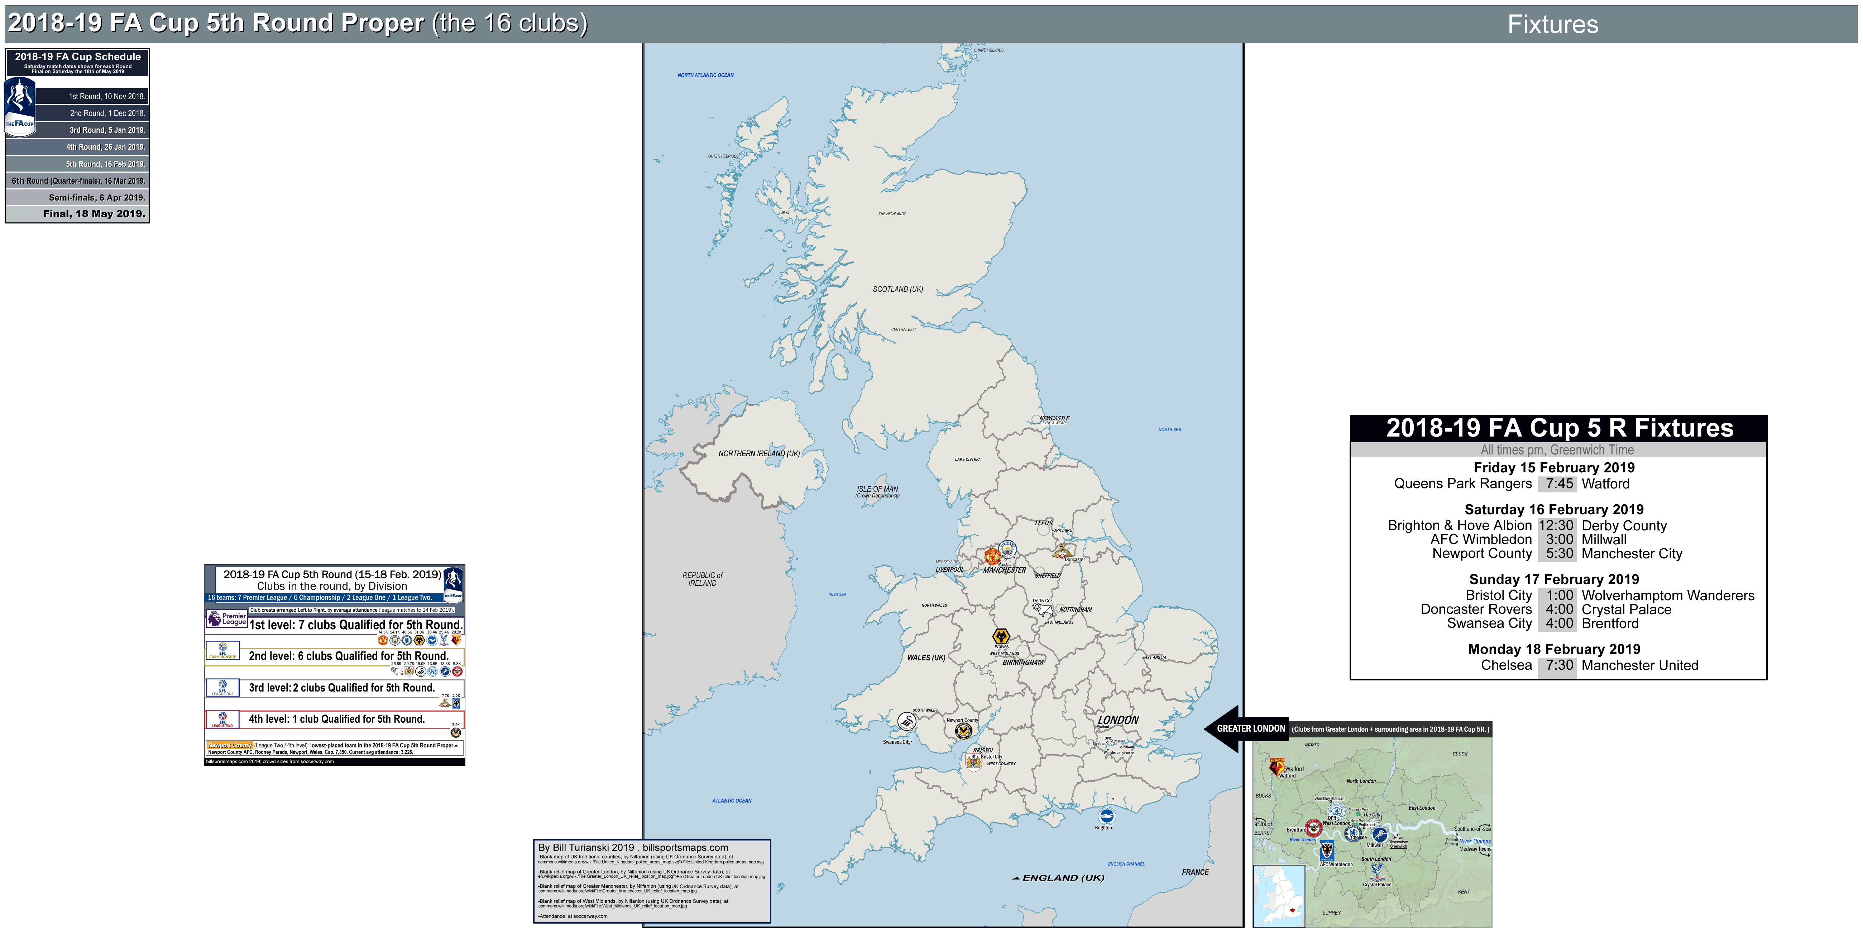Click '6th Round (Quarter-finals), 16 Mar 2019.' row
Viewport: 1863px width, 949px height.
click(77, 181)
